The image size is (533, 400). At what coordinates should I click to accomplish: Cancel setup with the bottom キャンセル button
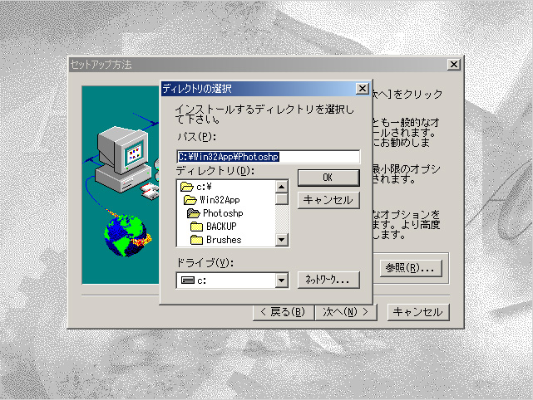point(418,312)
